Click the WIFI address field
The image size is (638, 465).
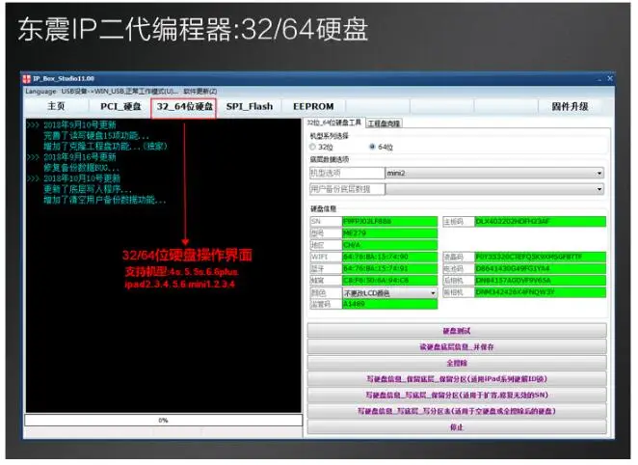(x=389, y=257)
